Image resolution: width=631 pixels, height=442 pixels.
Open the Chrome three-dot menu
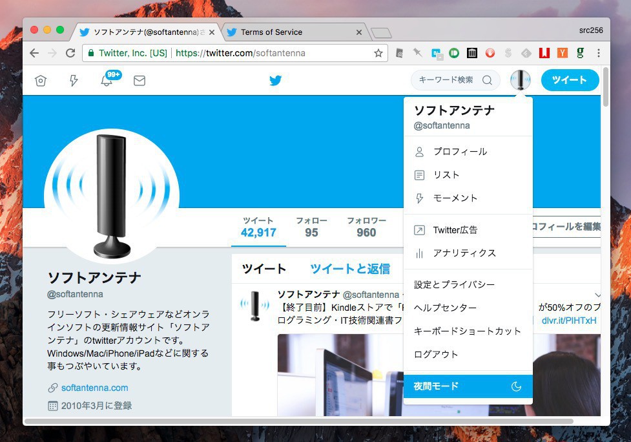599,53
